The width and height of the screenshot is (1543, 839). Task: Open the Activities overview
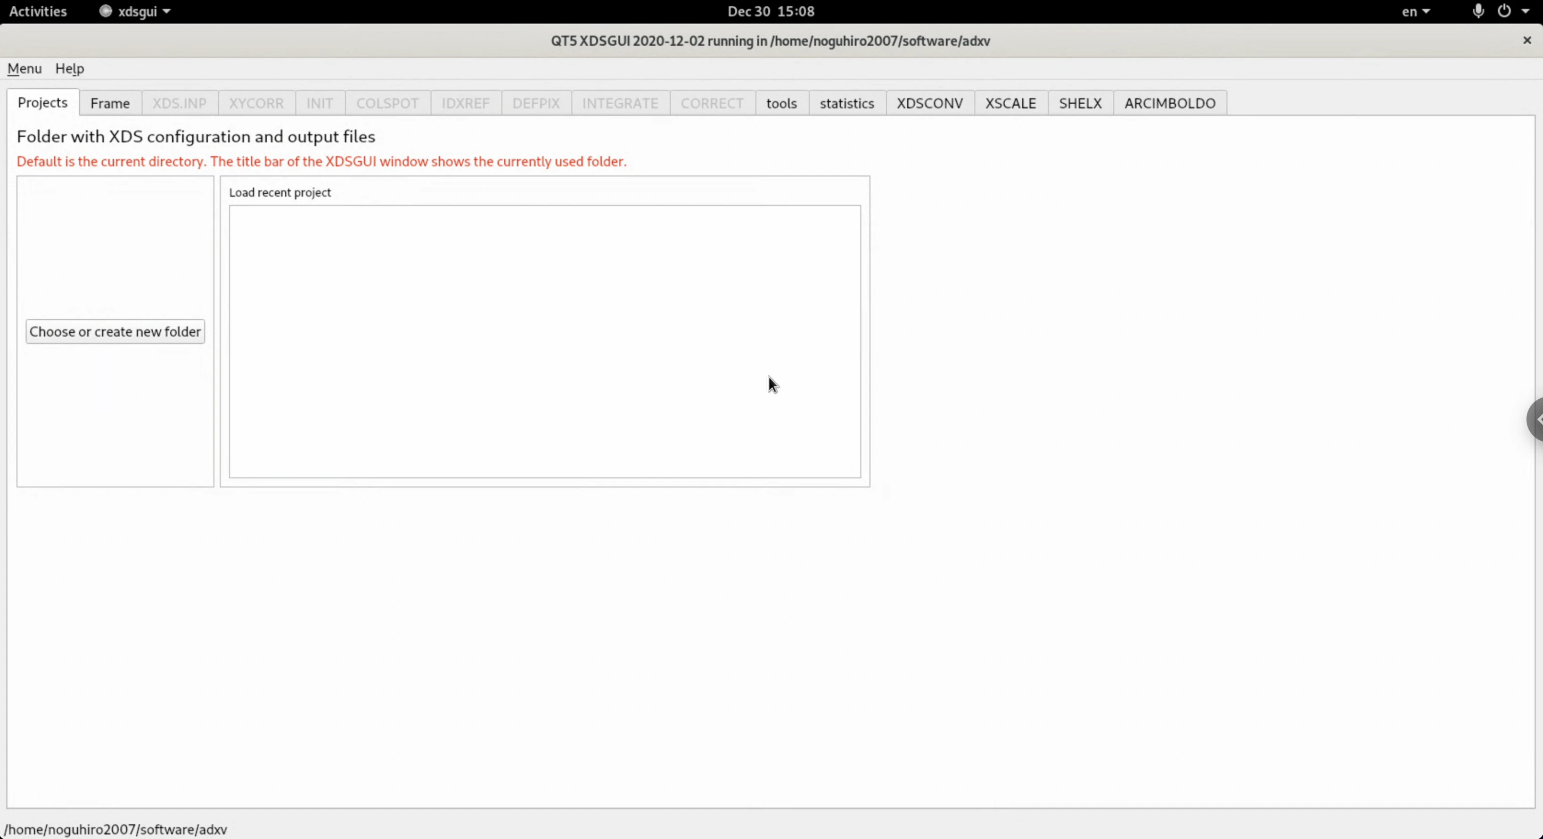point(38,11)
